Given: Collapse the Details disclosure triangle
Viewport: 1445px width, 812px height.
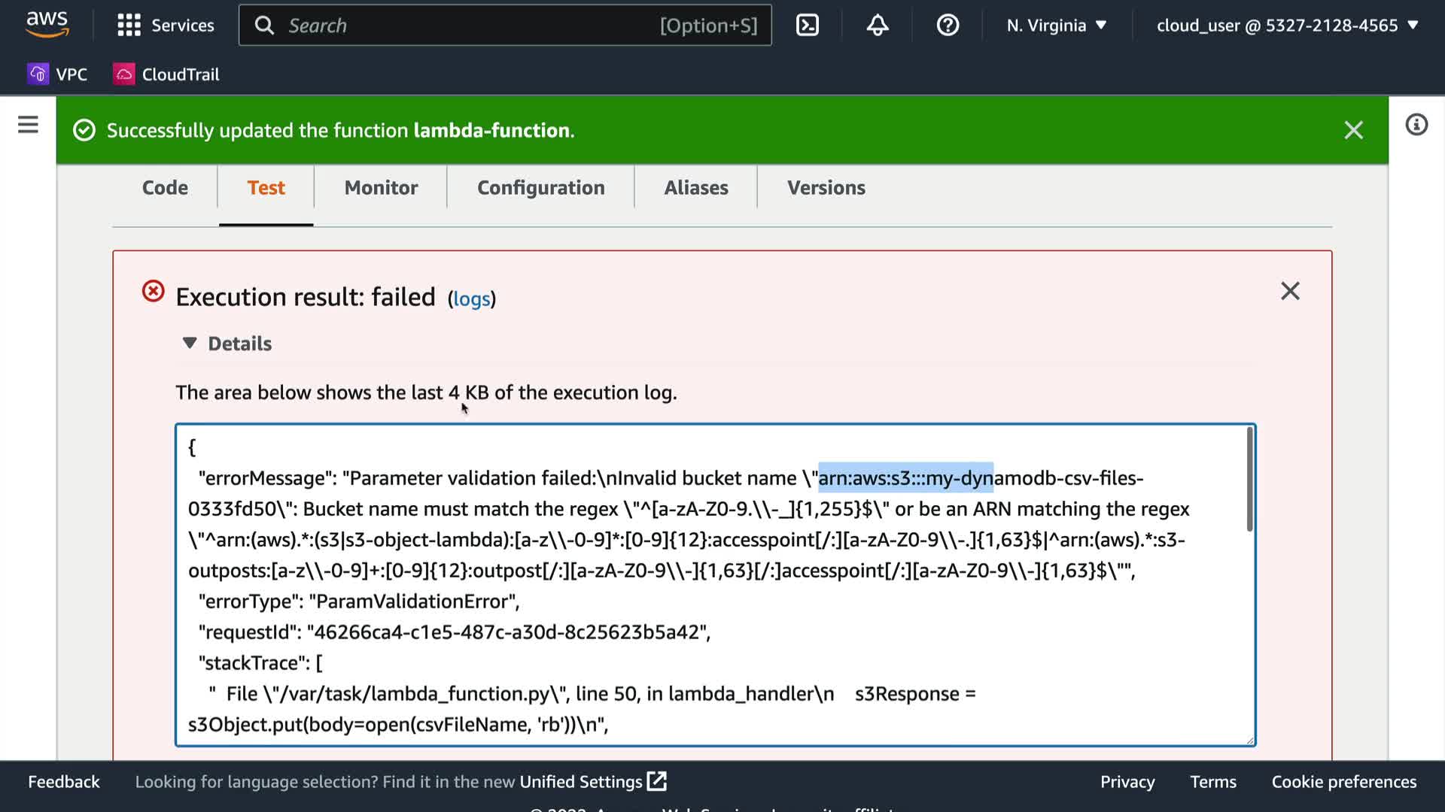Looking at the screenshot, I should tap(190, 343).
